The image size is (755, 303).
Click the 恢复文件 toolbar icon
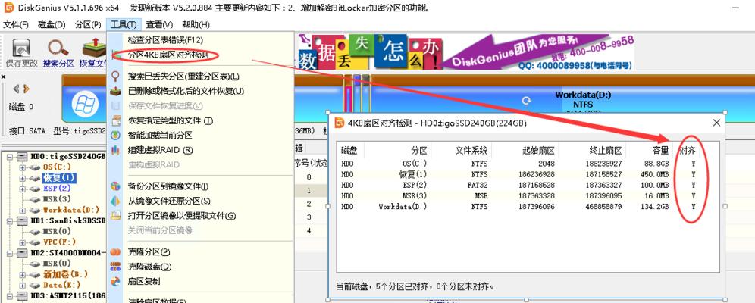tap(94, 48)
